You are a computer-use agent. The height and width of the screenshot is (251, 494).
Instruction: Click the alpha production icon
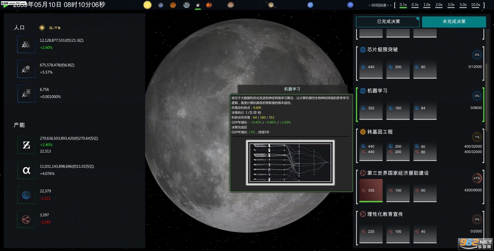[x=26, y=170]
